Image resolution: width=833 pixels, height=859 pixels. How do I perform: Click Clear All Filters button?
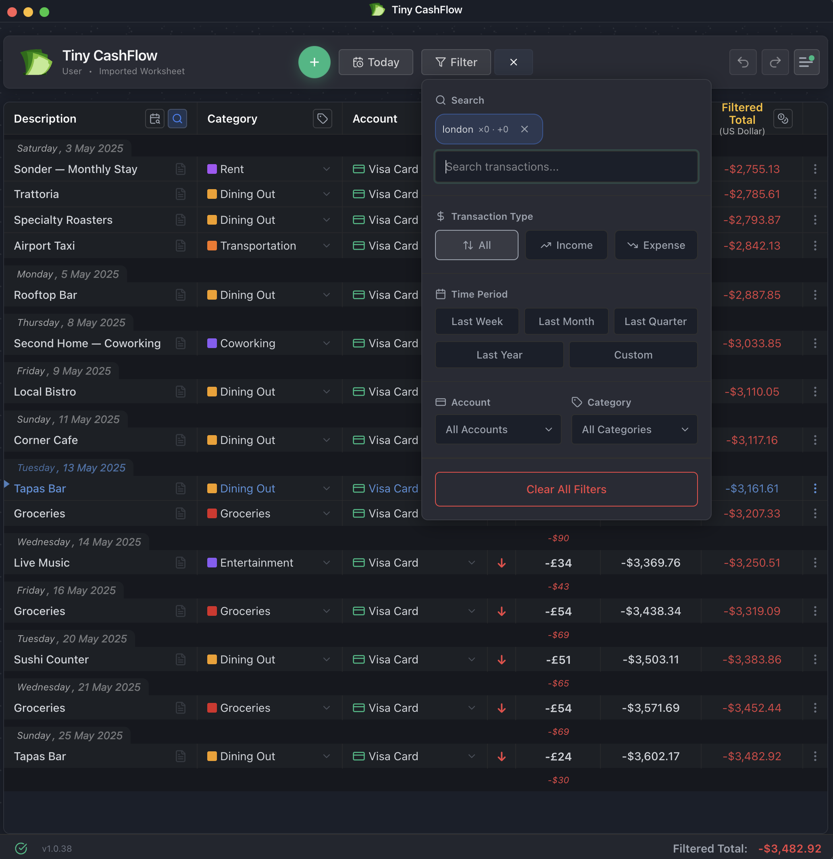(566, 489)
